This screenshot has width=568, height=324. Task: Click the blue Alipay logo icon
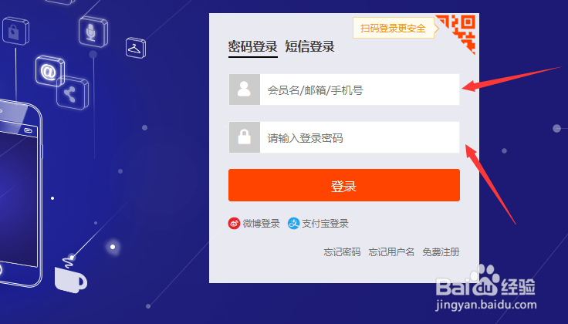point(293,224)
